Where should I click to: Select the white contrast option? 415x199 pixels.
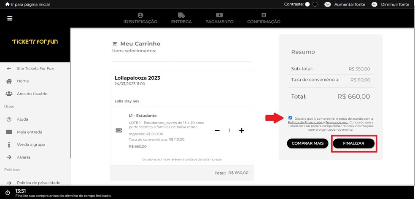point(307,4)
